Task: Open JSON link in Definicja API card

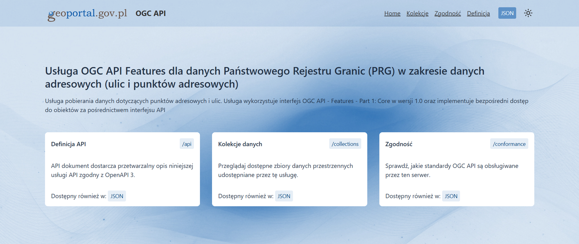Action: tap(117, 196)
